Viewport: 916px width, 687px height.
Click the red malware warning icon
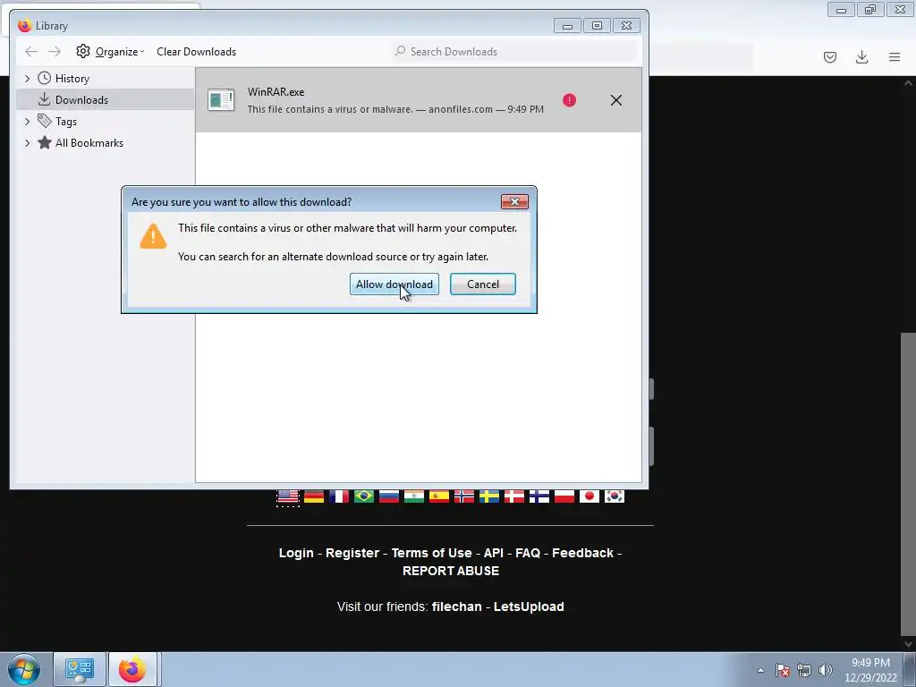point(569,100)
